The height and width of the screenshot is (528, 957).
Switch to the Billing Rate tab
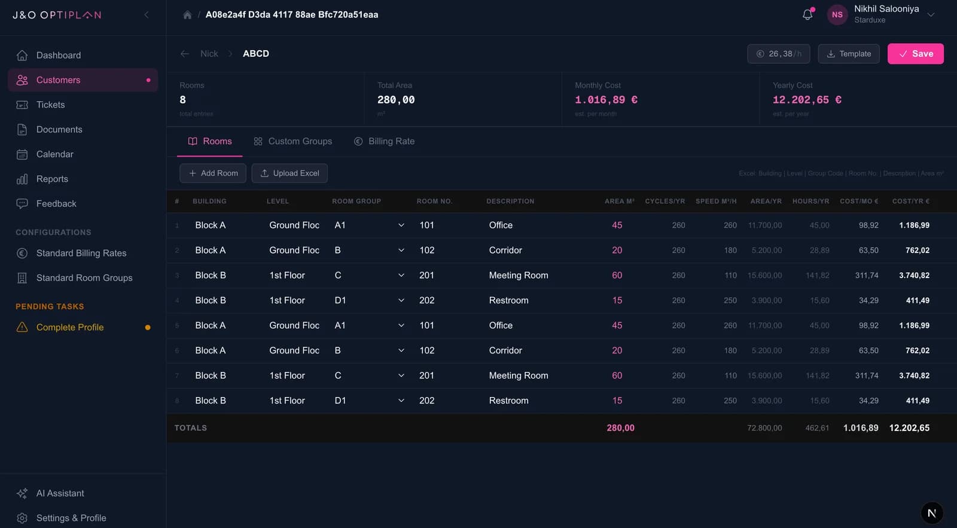pos(385,142)
